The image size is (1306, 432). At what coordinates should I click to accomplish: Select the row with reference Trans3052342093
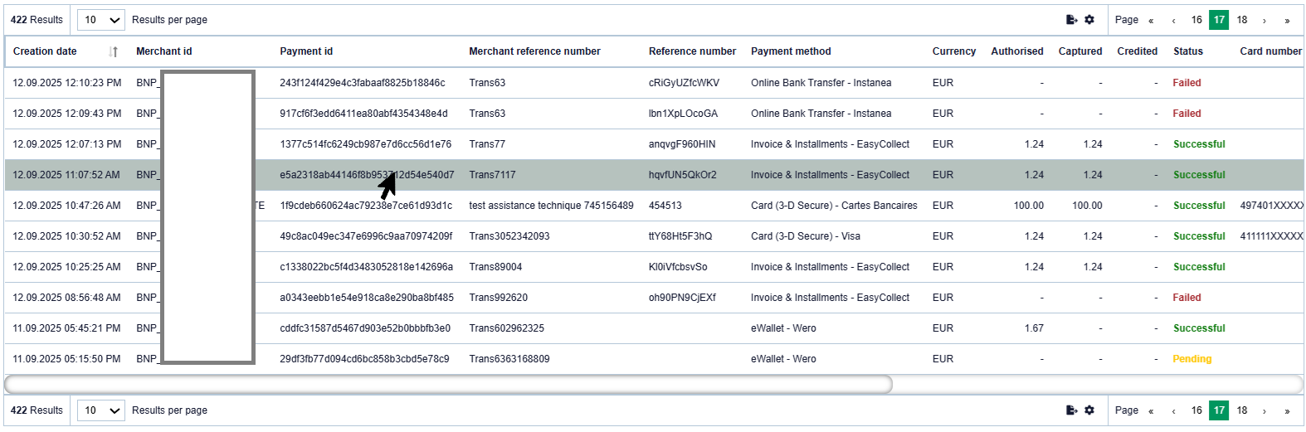click(509, 236)
